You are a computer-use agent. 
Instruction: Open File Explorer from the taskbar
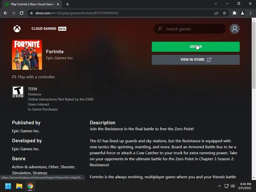19,186
